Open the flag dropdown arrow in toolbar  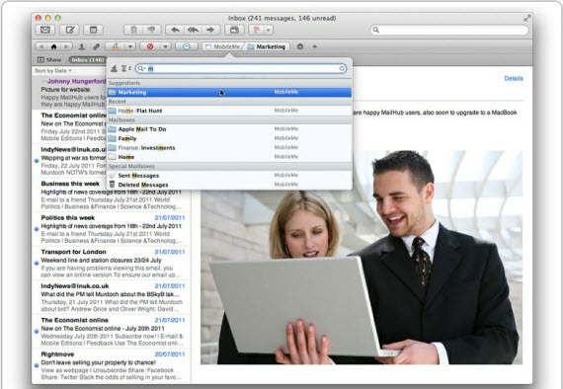click(x=269, y=30)
